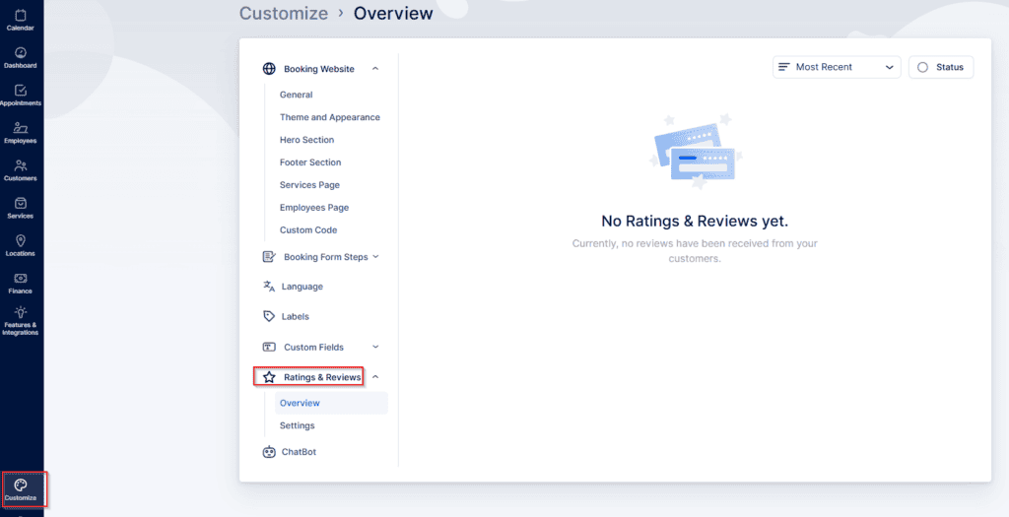Click the Labels tag icon
1009x517 pixels.
[x=269, y=316]
